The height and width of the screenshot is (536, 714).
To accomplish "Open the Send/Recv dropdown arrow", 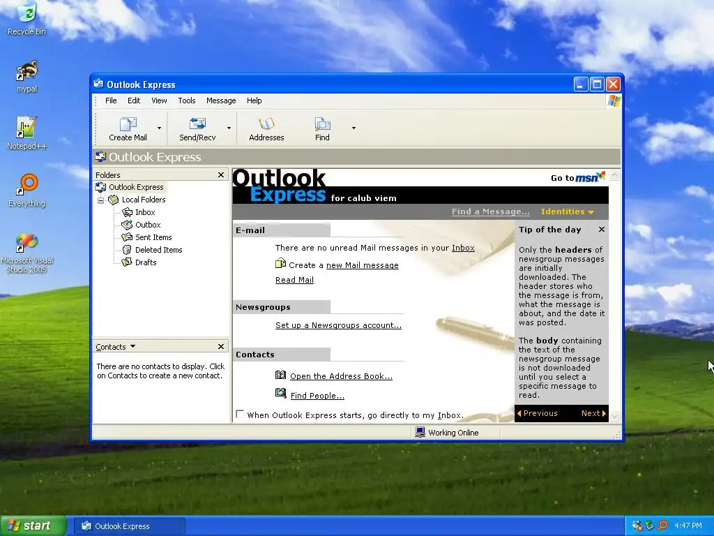I will pyautogui.click(x=229, y=128).
